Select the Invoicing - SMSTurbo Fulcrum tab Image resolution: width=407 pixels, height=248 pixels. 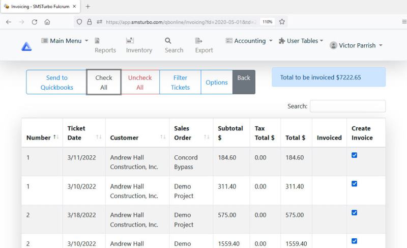coord(40,7)
